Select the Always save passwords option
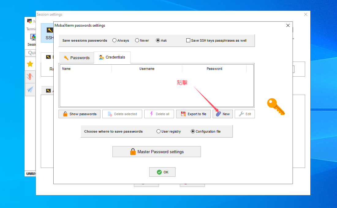Image resolution: width=337 pixels, height=208 pixels. tap(115, 40)
